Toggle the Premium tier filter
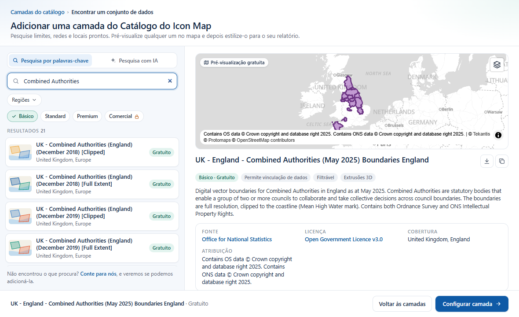This screenshot has height=317, width=519. pyautogui.click(x=88, y=116)
